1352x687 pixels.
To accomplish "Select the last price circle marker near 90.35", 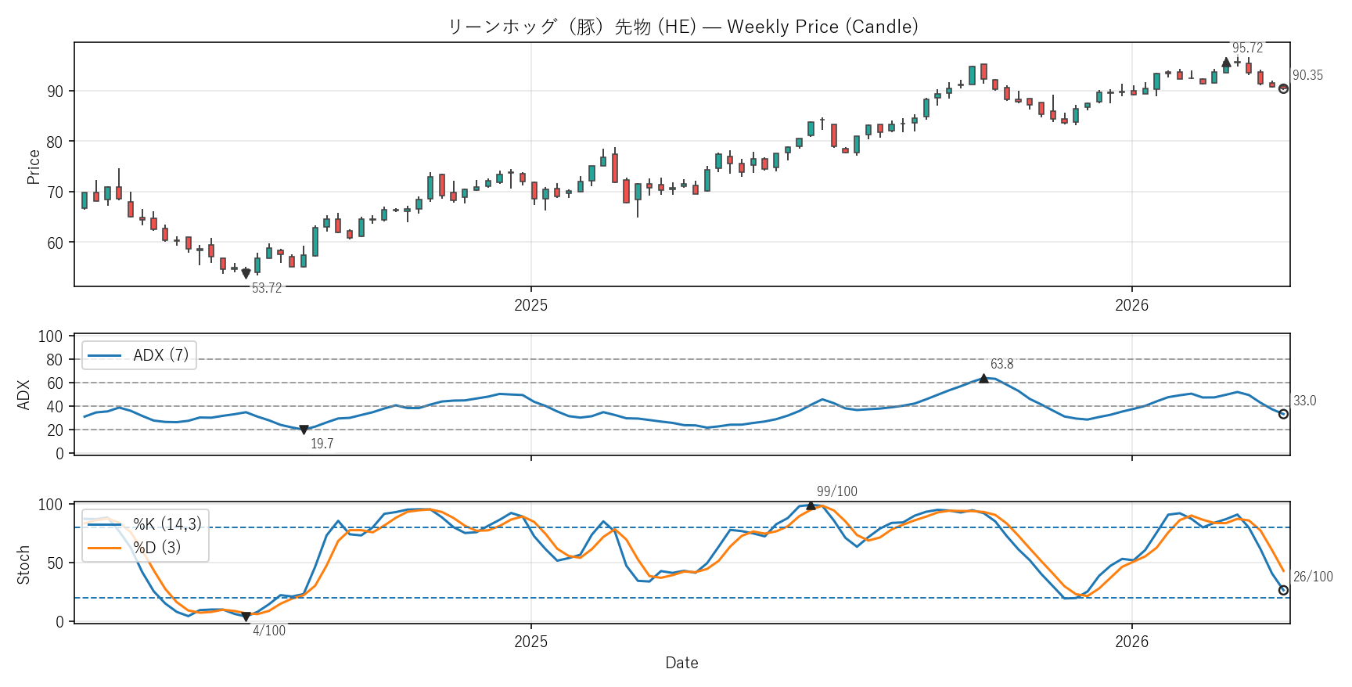I will 1283,89.
